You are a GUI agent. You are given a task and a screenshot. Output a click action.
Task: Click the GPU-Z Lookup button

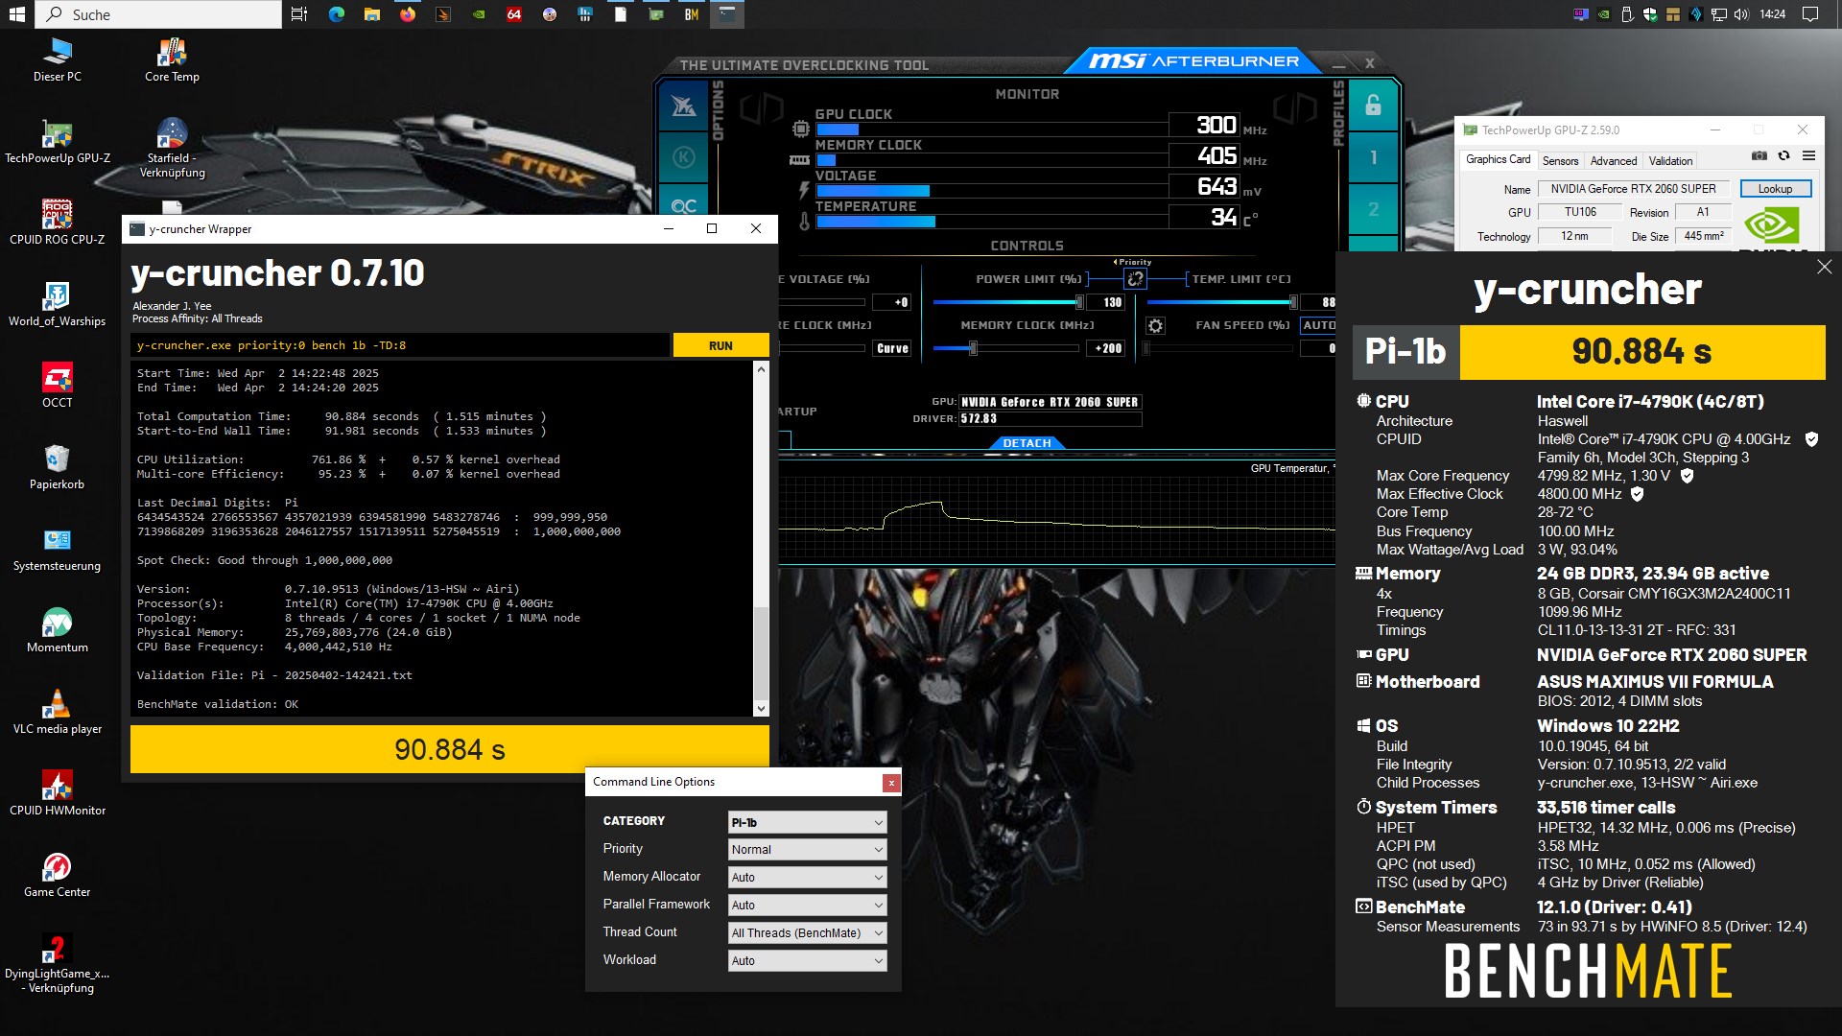pyautogui.click(x=1775, y=189)
